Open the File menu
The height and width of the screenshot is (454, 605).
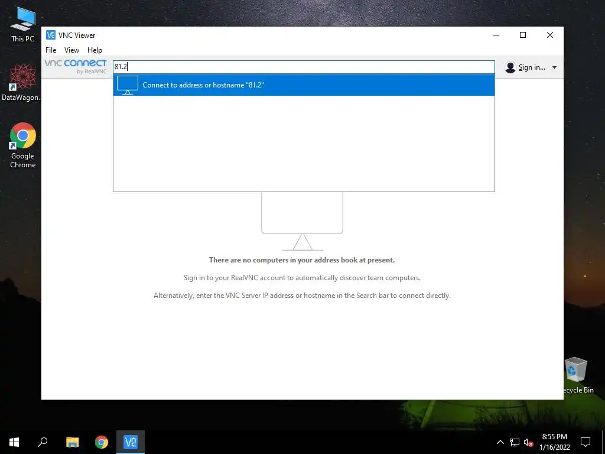point(51,50)
